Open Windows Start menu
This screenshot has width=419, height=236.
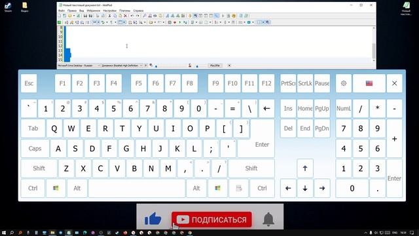click(4, 233)
